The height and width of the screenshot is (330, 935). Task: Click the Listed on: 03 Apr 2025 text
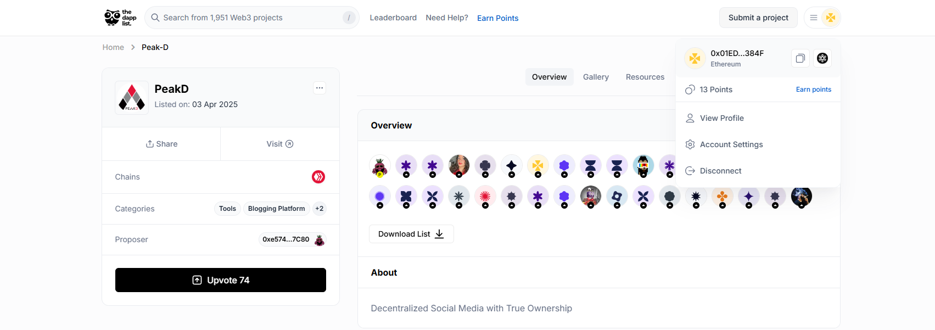[x=196, y=104]
